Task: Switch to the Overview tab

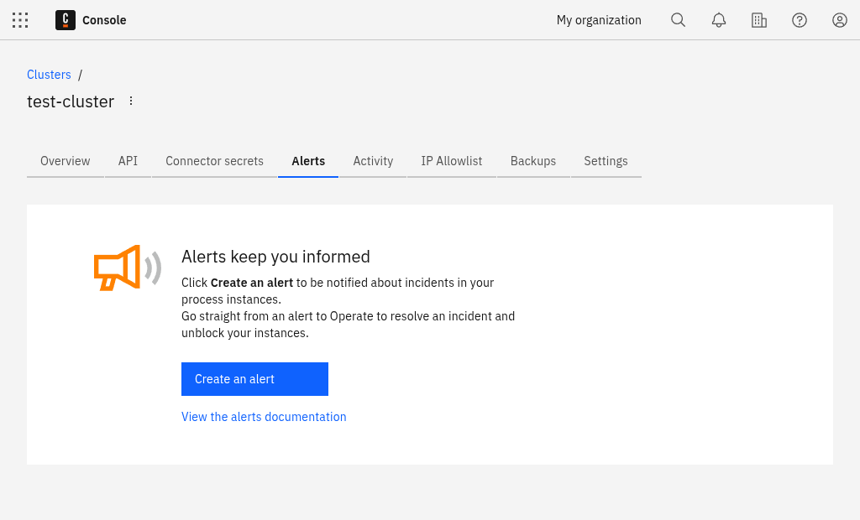Action: click(x=66, y=161)
